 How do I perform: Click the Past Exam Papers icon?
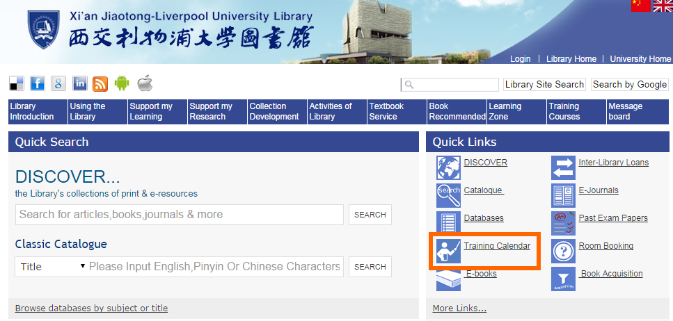click(563, 223)
